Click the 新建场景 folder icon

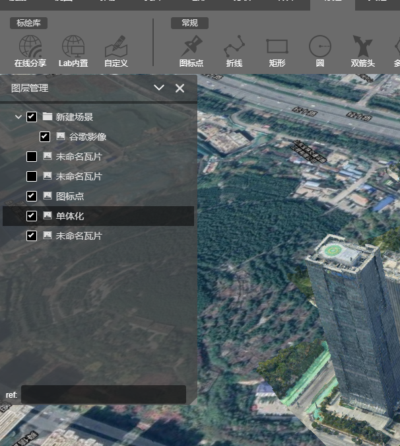48,116
